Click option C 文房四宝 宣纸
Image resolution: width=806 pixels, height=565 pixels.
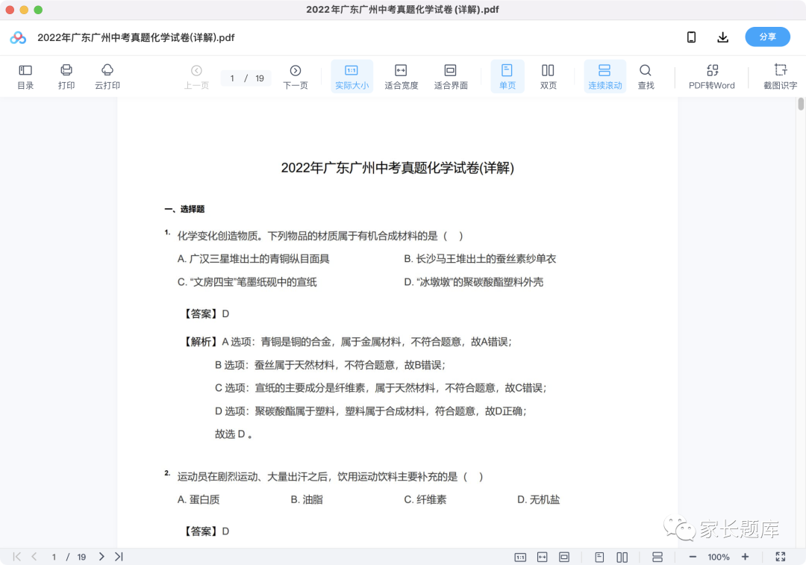point(247,281)
